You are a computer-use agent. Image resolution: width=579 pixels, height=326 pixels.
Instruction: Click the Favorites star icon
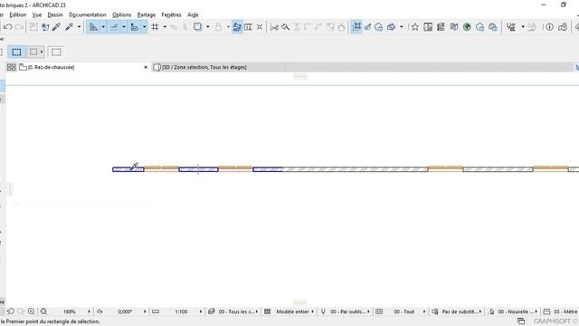click(x=415, y=27)
